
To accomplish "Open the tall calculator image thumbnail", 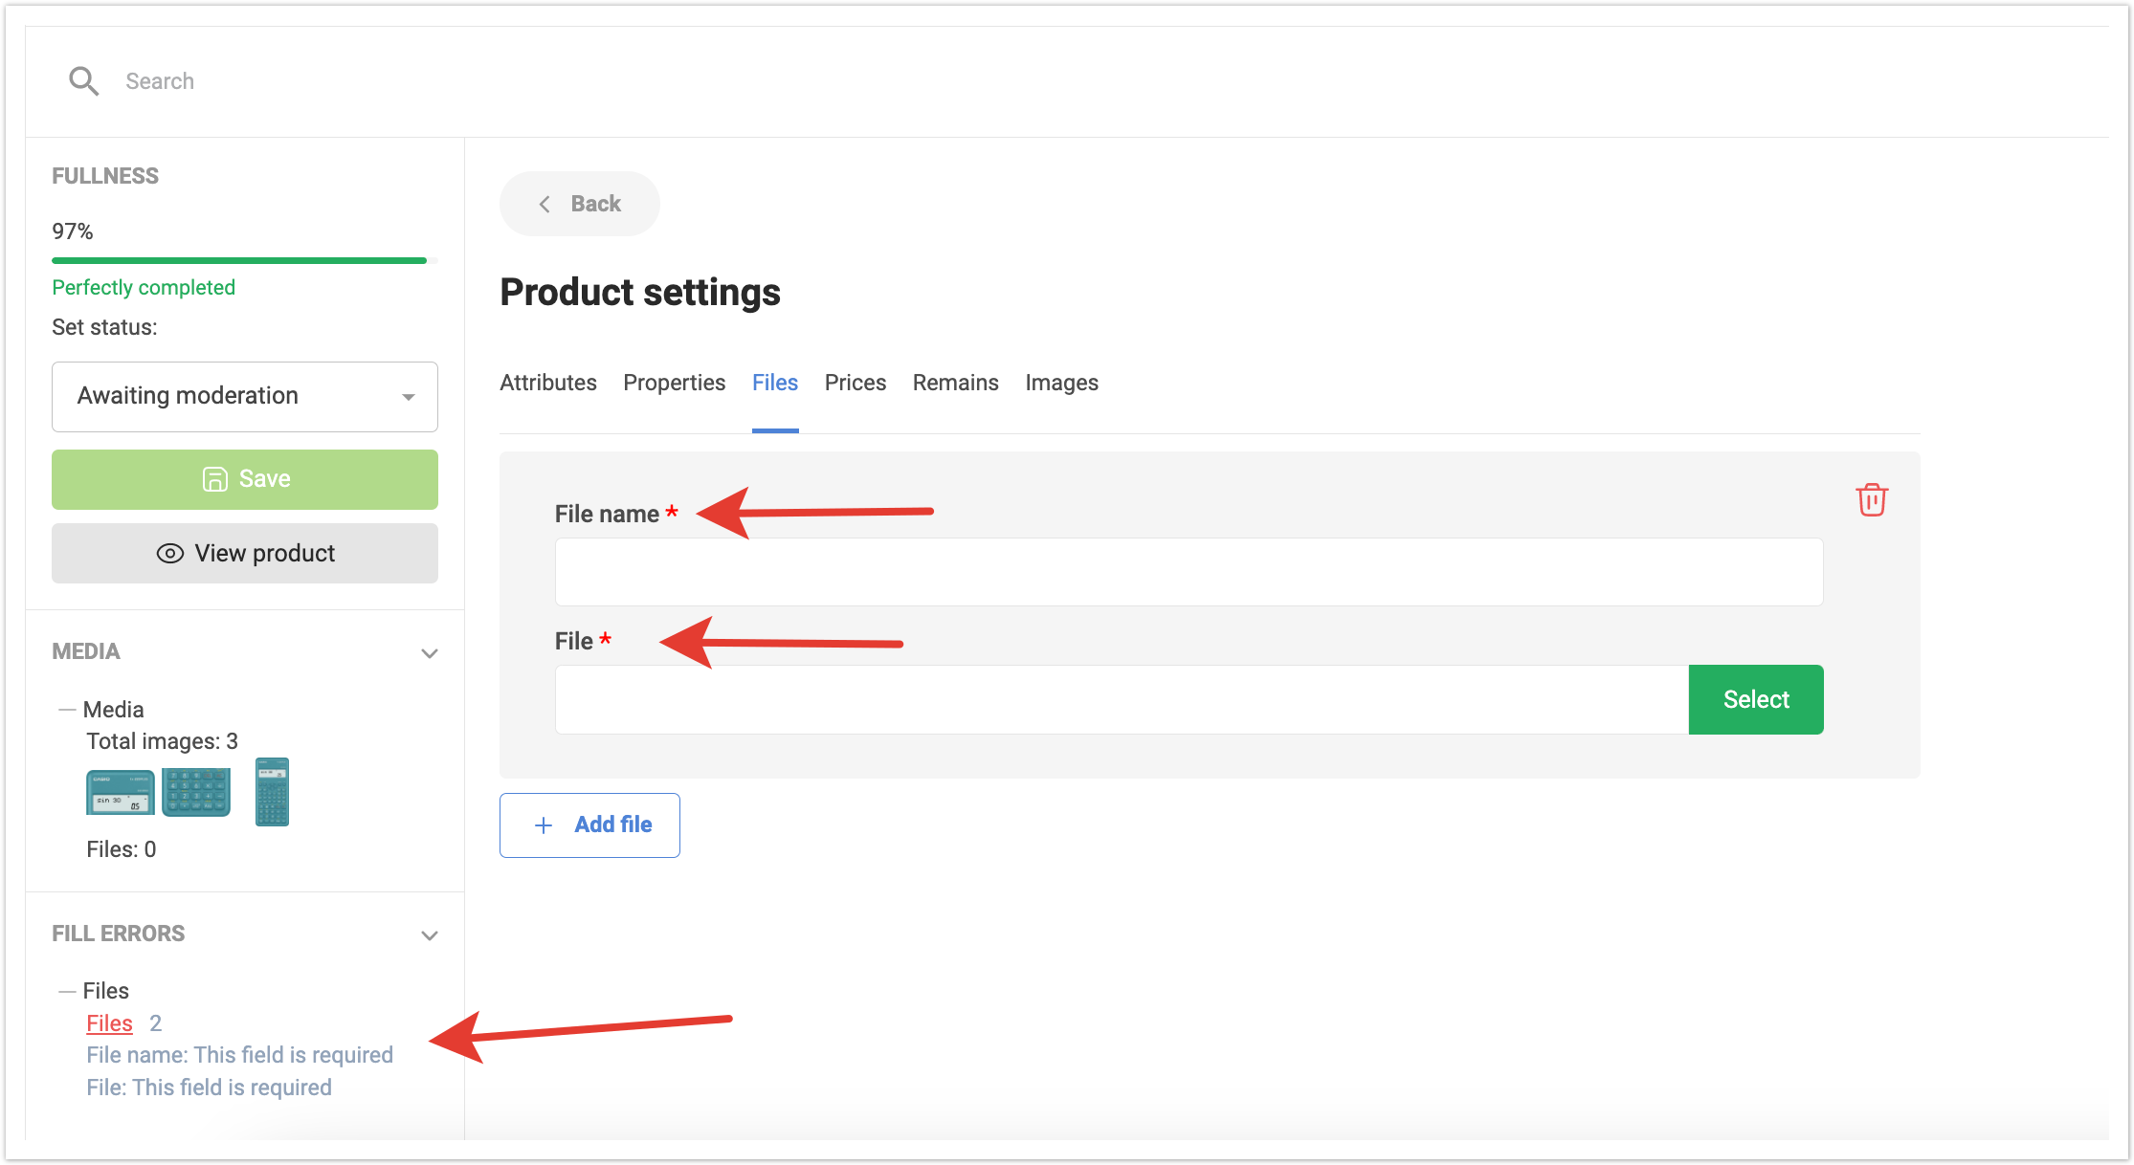I will coord(272,792).
